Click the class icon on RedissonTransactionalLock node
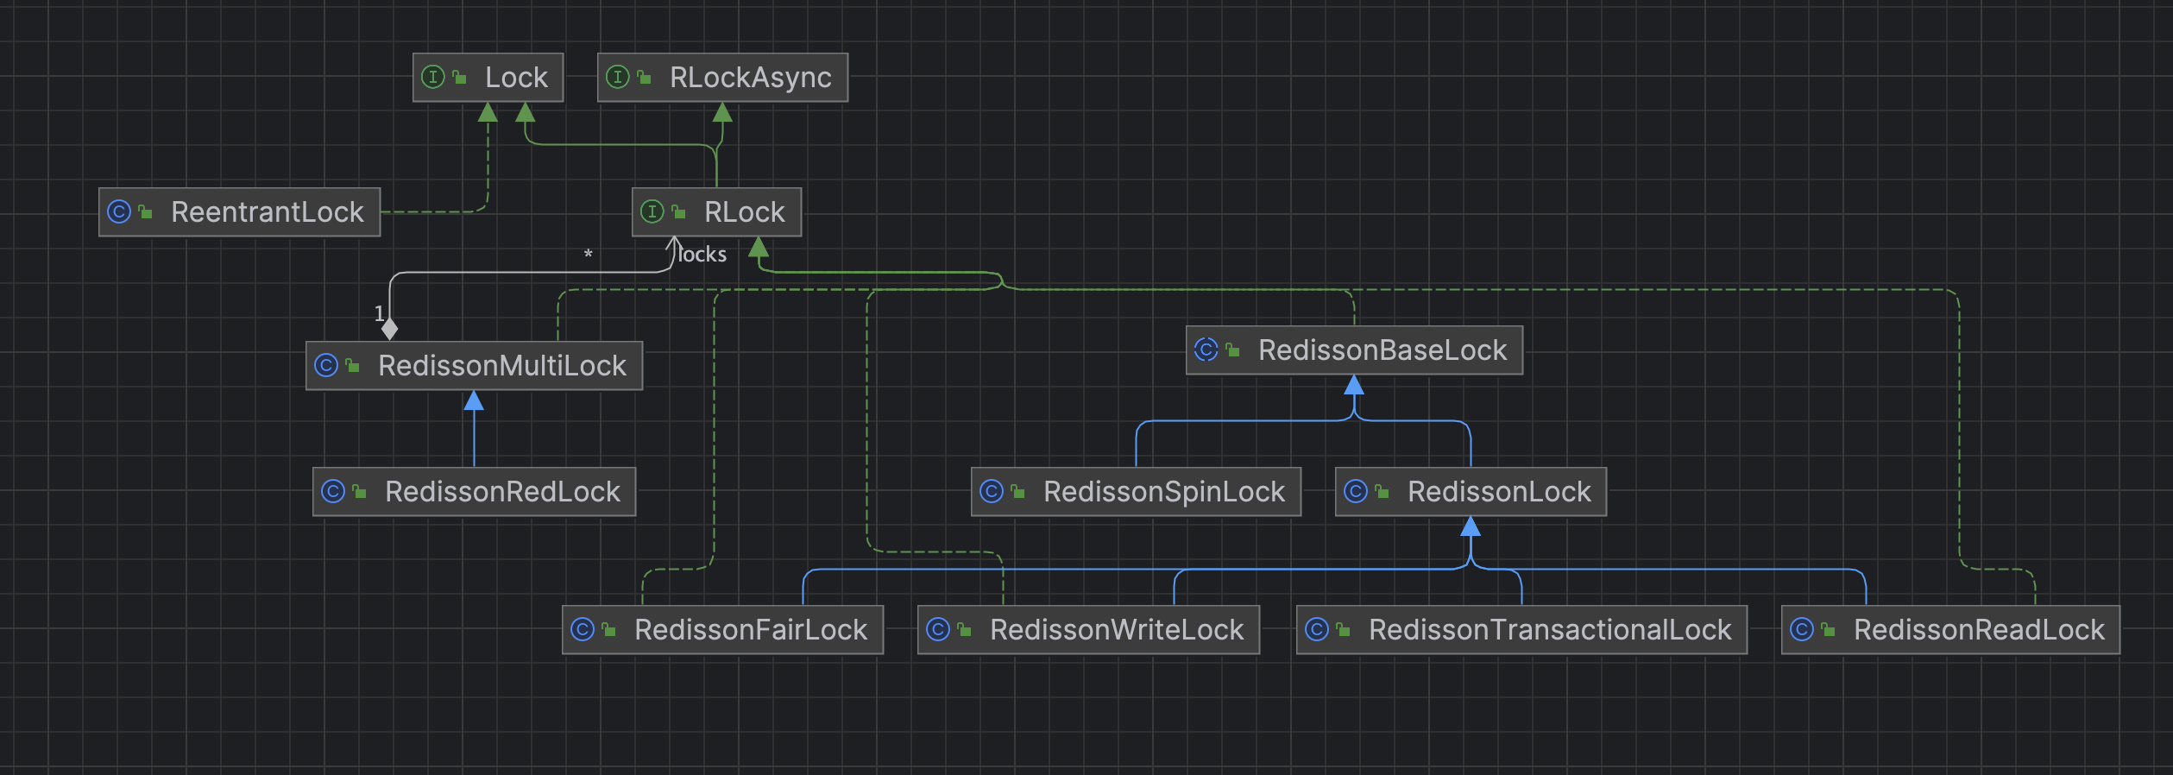The image size is (2173, 775). [x=1317, y=630]
